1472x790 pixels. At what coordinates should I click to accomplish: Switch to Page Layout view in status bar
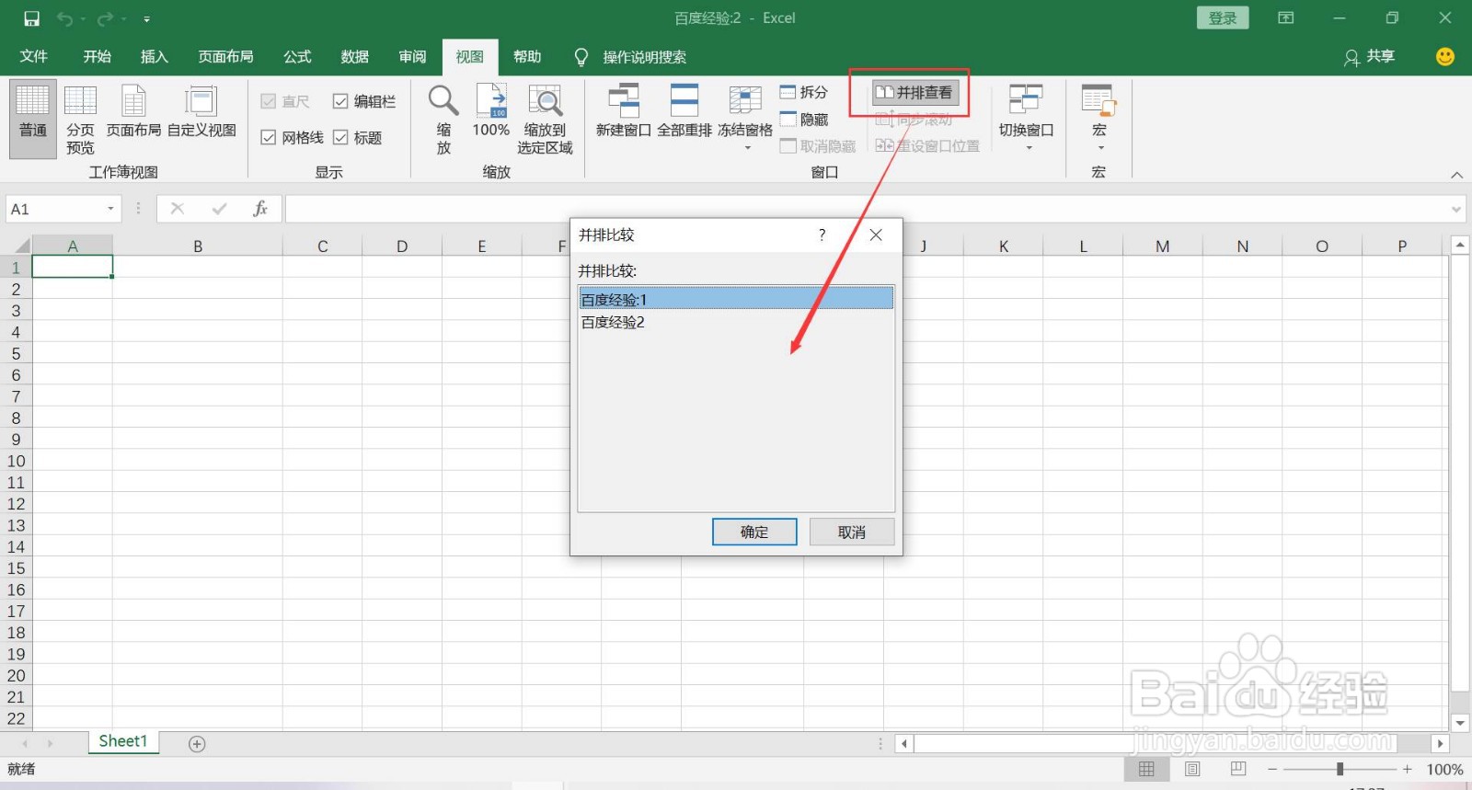tap(1192, 769)
